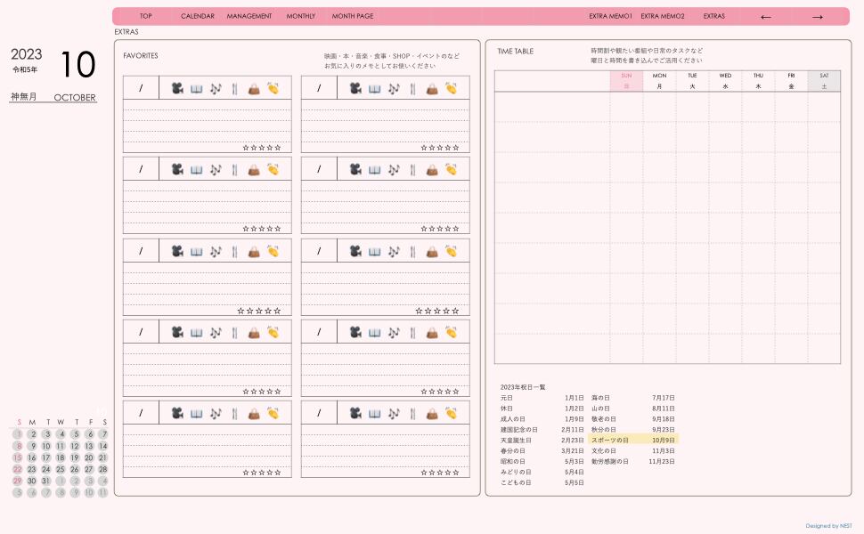Switch to the CALENDAR tab
Image resolution: width=864 pixels, height=534 pixels.
pyautogui.click(x=198, y=16)
